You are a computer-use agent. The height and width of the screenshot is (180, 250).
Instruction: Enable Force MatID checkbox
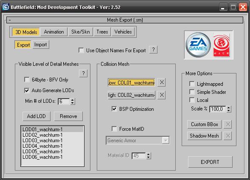pos(114,129)
